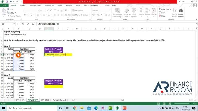Toggle Wrap Text
Image resolution: width=198 pixels, height=111 pixels.
pos(78,10)
